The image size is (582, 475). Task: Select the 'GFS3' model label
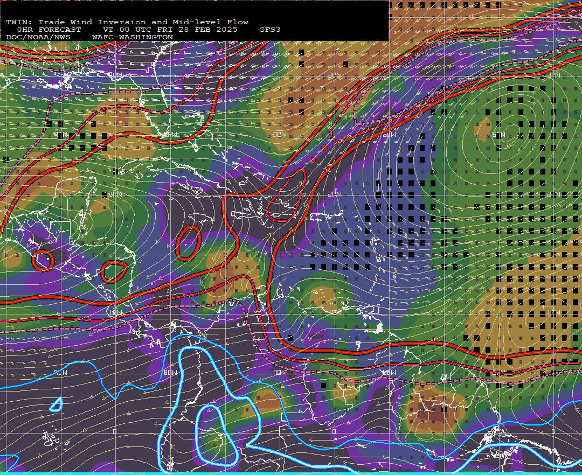tap(269, 30)
